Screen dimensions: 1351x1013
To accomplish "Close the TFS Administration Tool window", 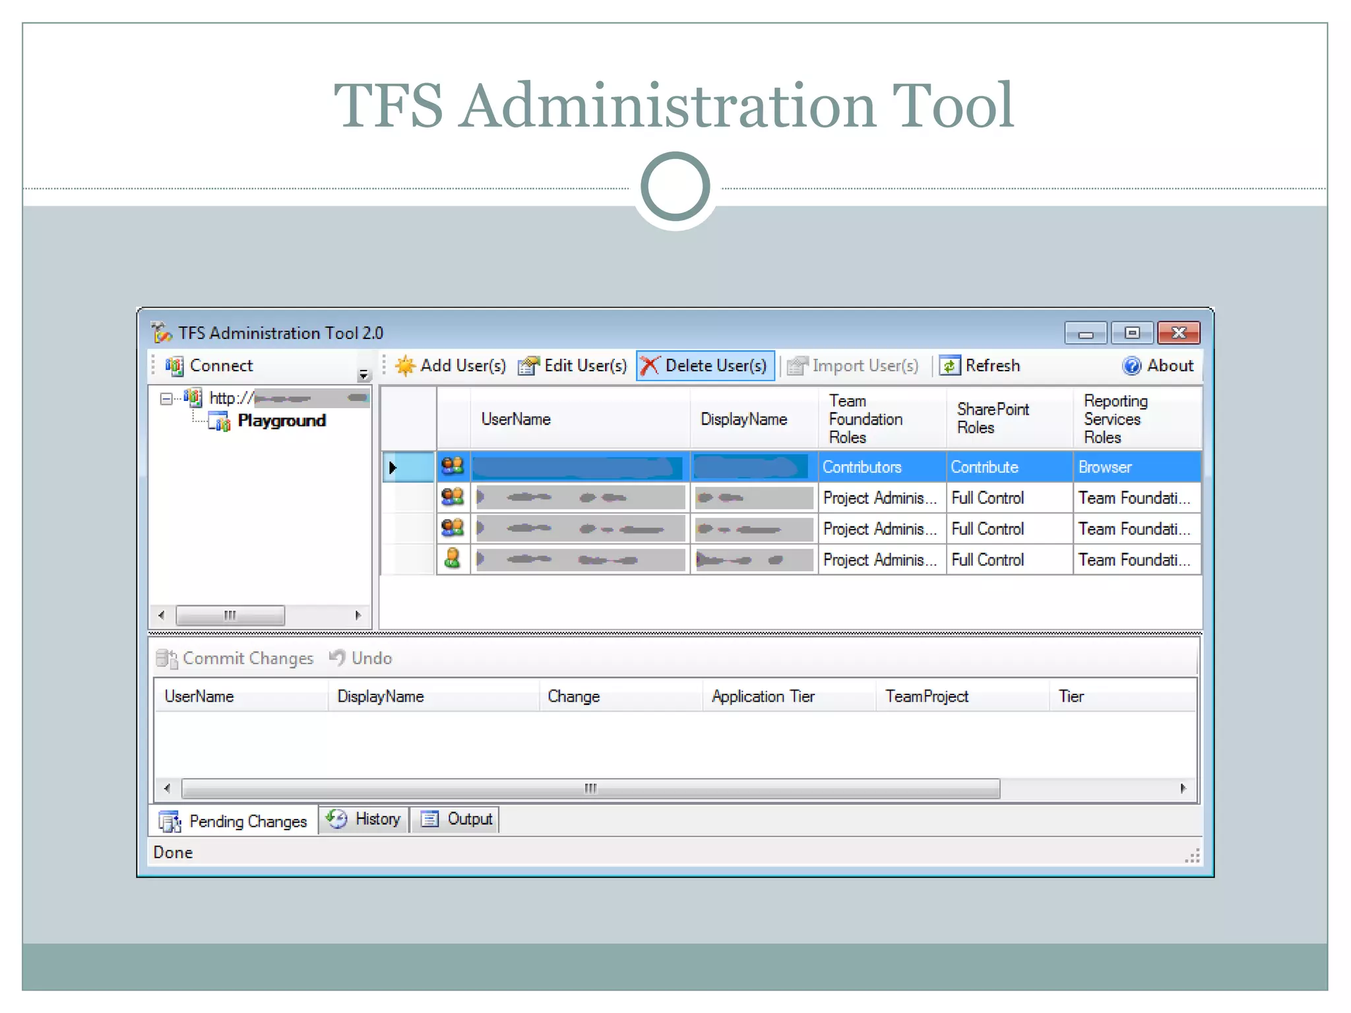I will click(x=1179, y=333).
